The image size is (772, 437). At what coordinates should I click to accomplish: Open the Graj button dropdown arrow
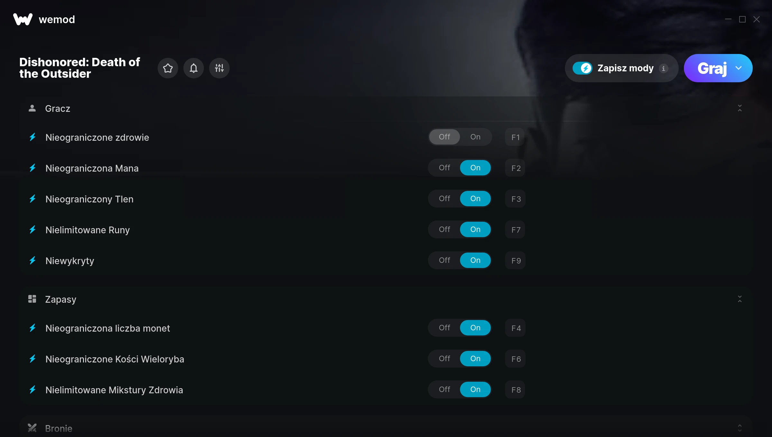739,68
